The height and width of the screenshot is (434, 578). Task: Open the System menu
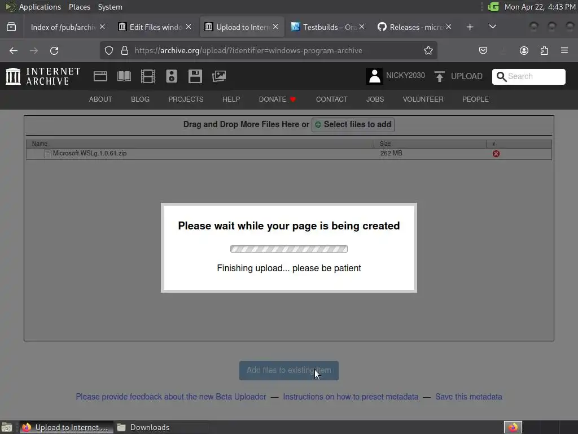110,7
